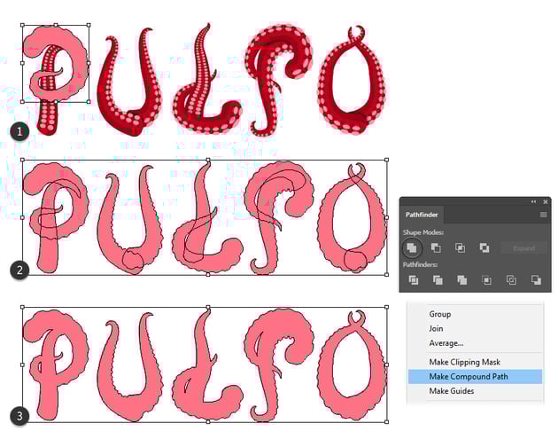The width and height of the screenshot is (558, 447).
Task: Collapse the Pathfinder panel with double arrows
Action: point(533,201)
